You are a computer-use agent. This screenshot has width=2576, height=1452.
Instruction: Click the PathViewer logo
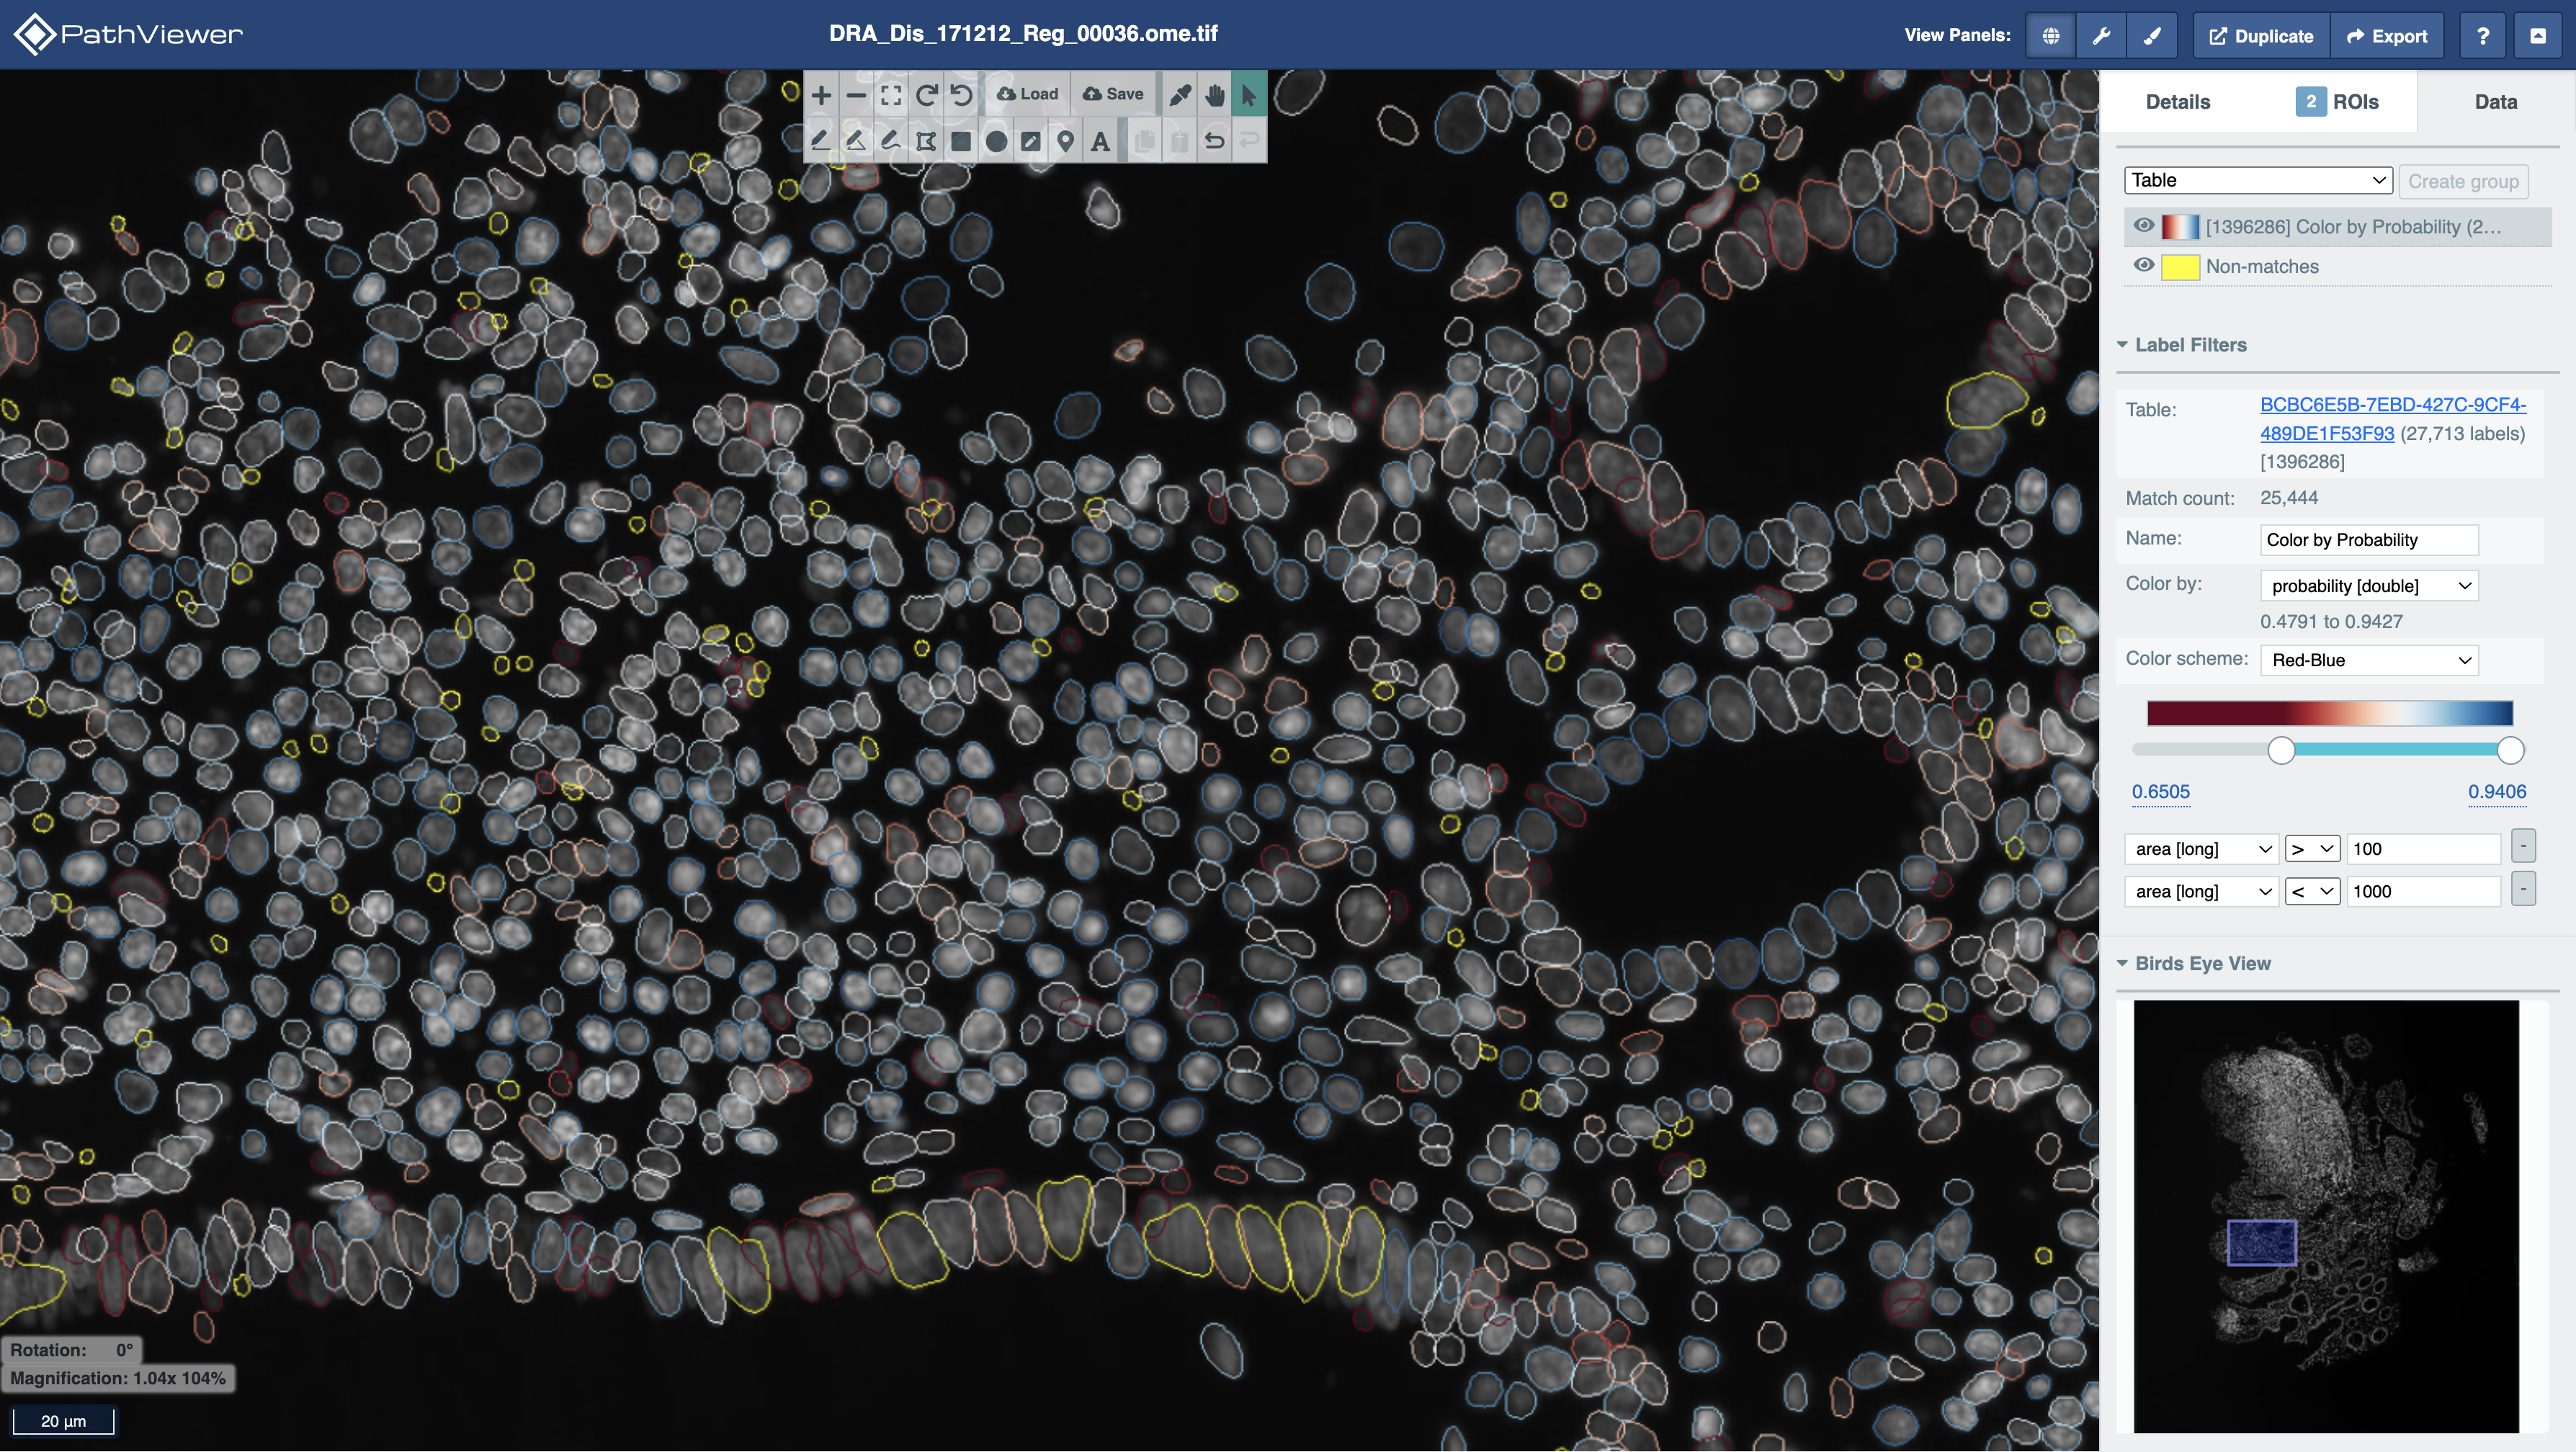click(128, 34)
